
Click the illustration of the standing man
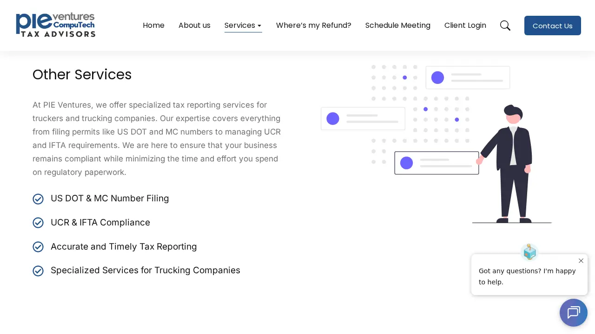point(508,164)
